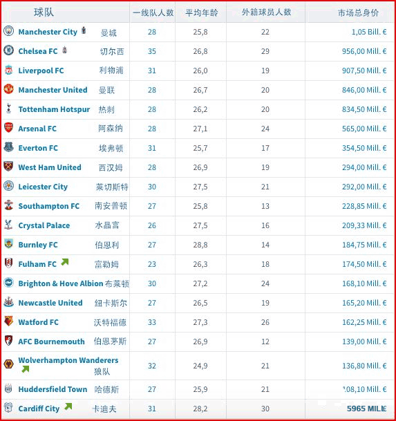Sort by 一线队人数 column header
This screenshot has width=396, height=421.
click(153, 12)
